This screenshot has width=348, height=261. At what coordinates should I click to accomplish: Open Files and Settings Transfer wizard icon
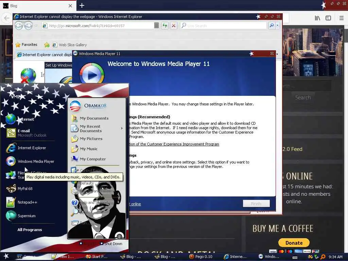(11, 175)
